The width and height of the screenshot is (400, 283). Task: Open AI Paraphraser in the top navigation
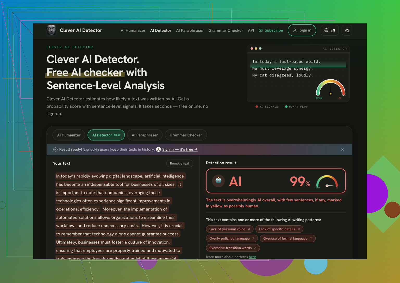tap(190, 30)
